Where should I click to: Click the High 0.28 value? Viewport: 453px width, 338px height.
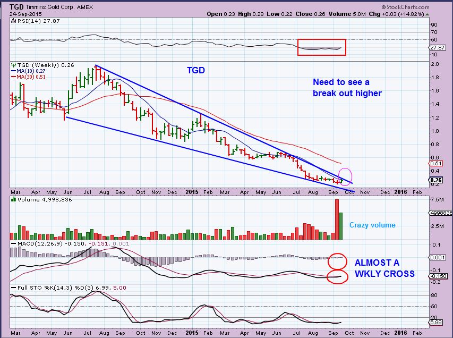[x=251, y=14]
